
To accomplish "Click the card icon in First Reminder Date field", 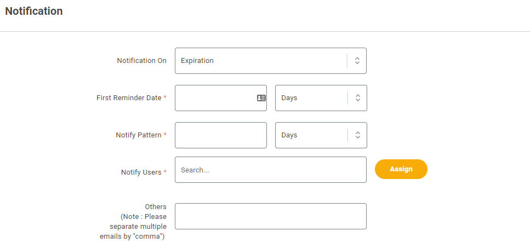I will coord(261,98).
